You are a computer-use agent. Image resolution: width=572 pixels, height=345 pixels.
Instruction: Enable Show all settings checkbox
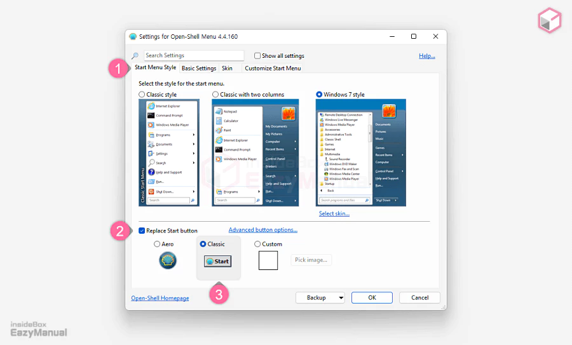[x=257, y=56]
